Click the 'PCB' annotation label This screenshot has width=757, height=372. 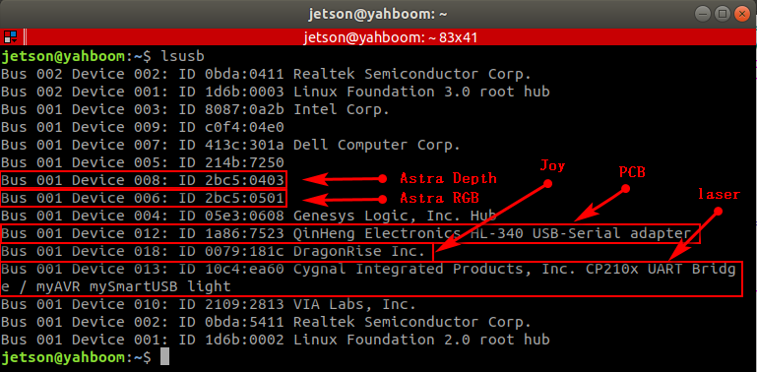point(632,172)
